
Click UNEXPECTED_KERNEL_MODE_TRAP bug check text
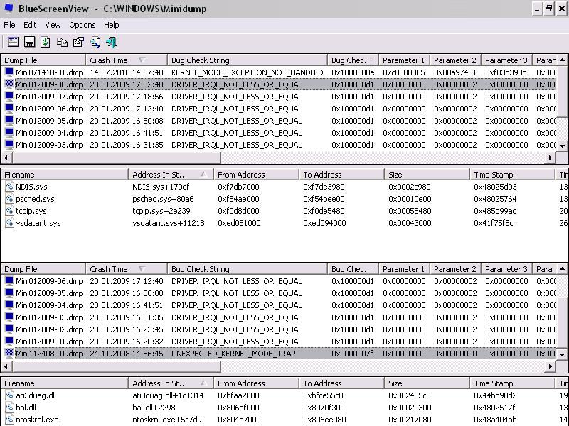click(233, 353)
